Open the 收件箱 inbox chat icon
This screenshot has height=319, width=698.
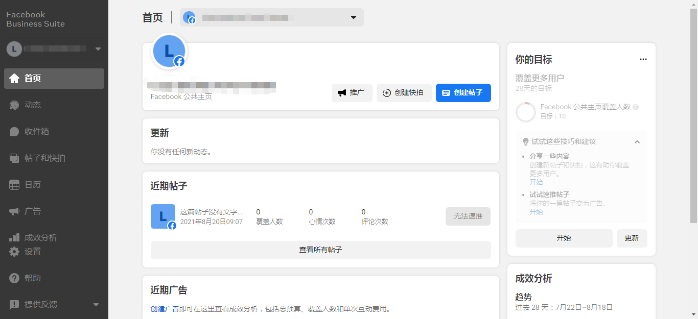[14, 132]
